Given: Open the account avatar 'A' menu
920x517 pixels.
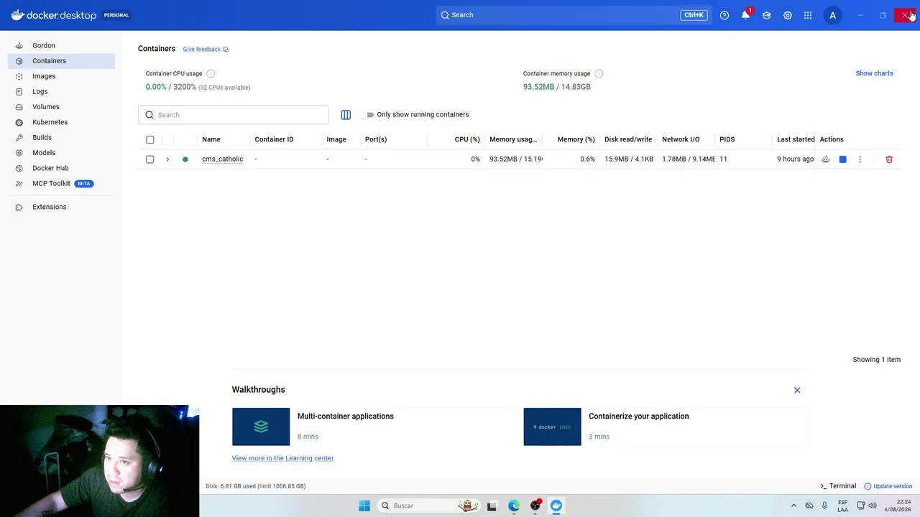Looking at the screenshot, I should (x=833, y=15).
